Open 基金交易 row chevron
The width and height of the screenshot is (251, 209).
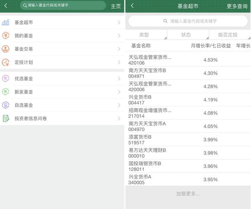(119, 49)
